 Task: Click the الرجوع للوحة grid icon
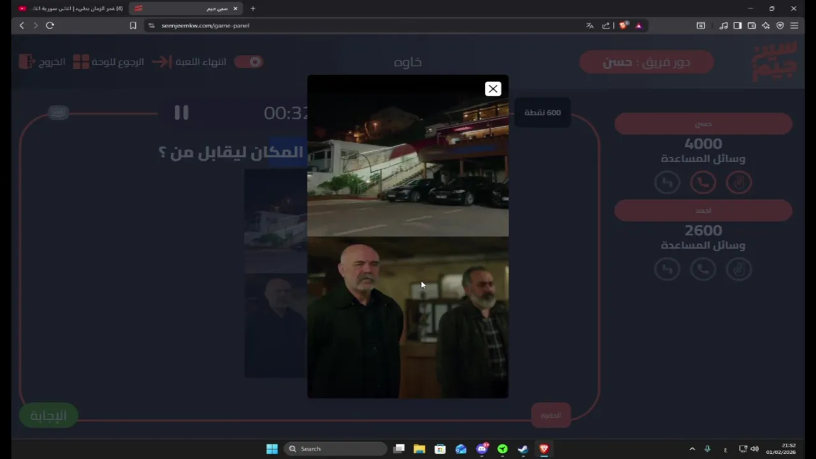click(81, 62)
